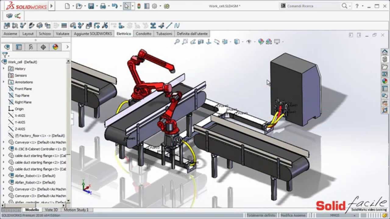Click the Zoom to Area icon
390x219 pixels.
[185, 42]
